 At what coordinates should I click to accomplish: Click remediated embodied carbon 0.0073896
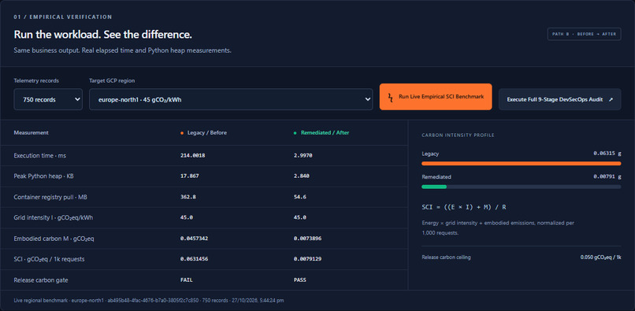point(307,239)
